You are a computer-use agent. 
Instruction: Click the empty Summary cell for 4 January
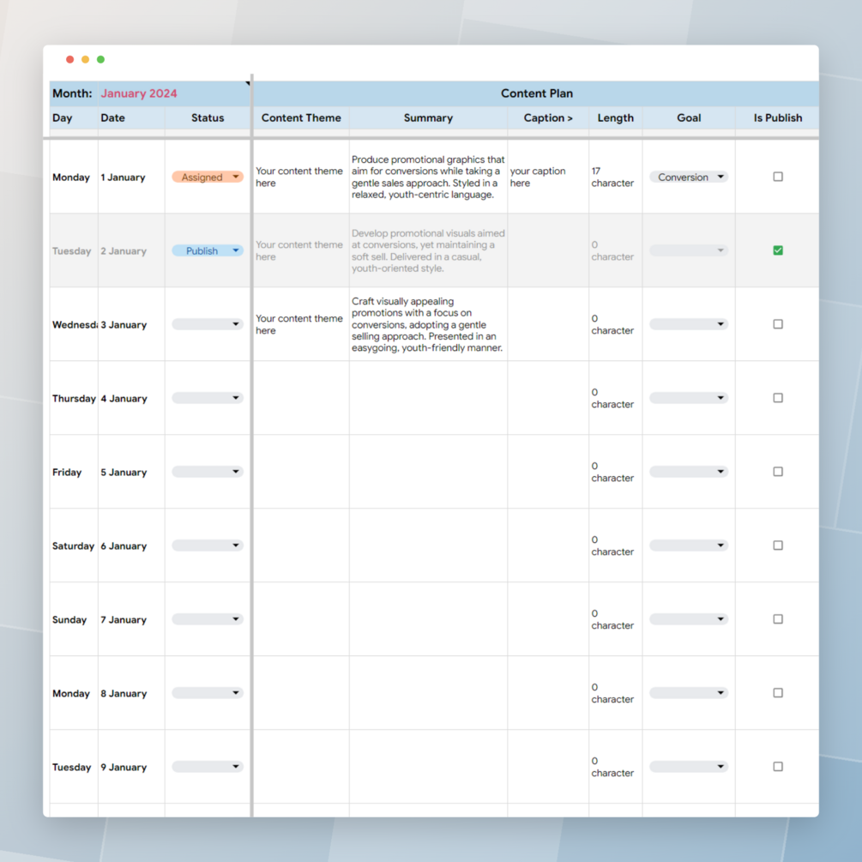point(428,398)
